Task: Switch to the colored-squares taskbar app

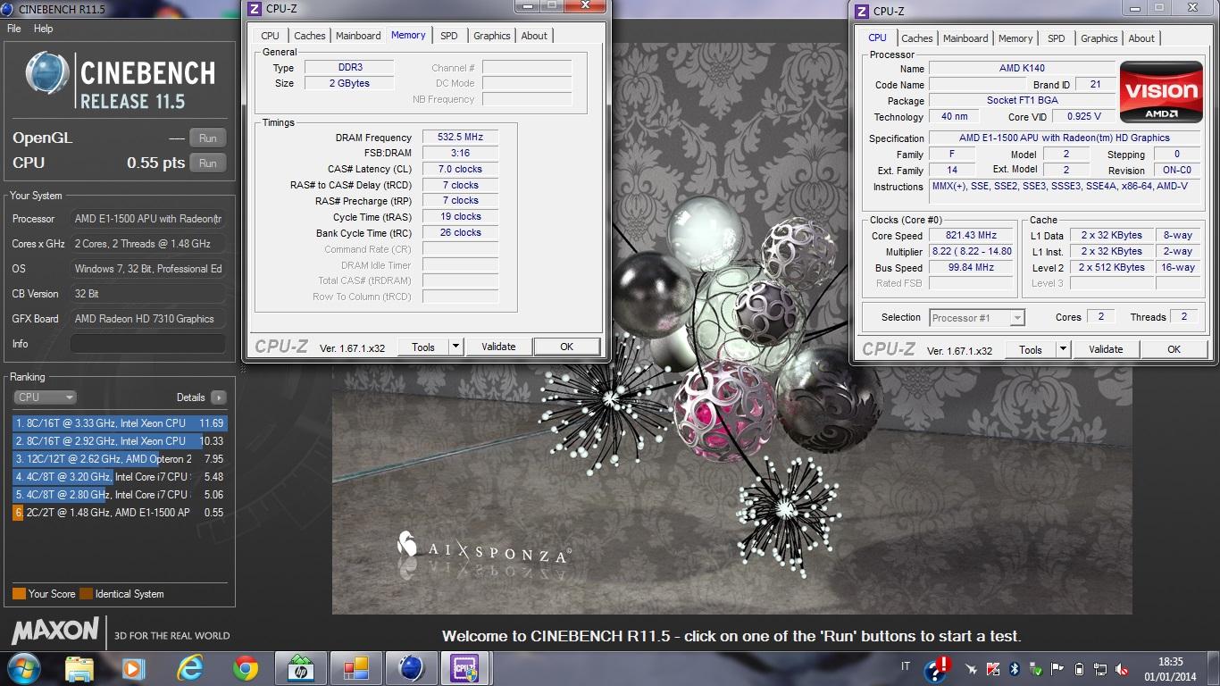Action: [355, 668]
